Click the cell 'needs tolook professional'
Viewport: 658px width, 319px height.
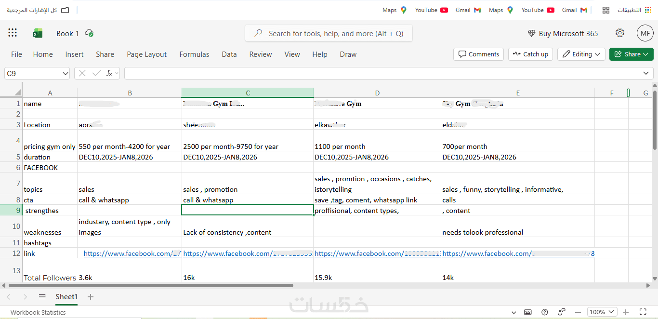click(x=518, y=226)
